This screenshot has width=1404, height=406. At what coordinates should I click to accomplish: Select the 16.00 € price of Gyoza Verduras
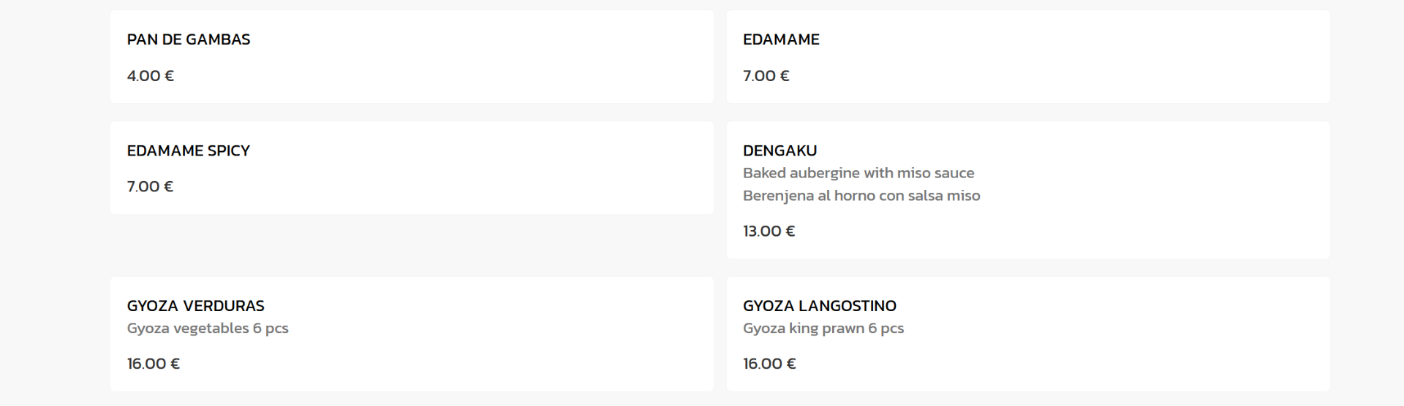(x=153, y=364)
